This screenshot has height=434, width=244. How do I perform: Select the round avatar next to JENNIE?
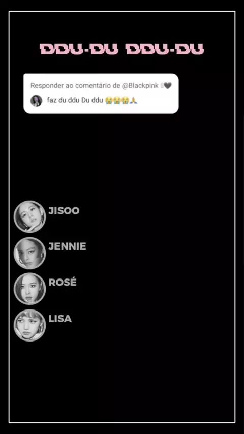pyautogui.click(x=29, y=253)
